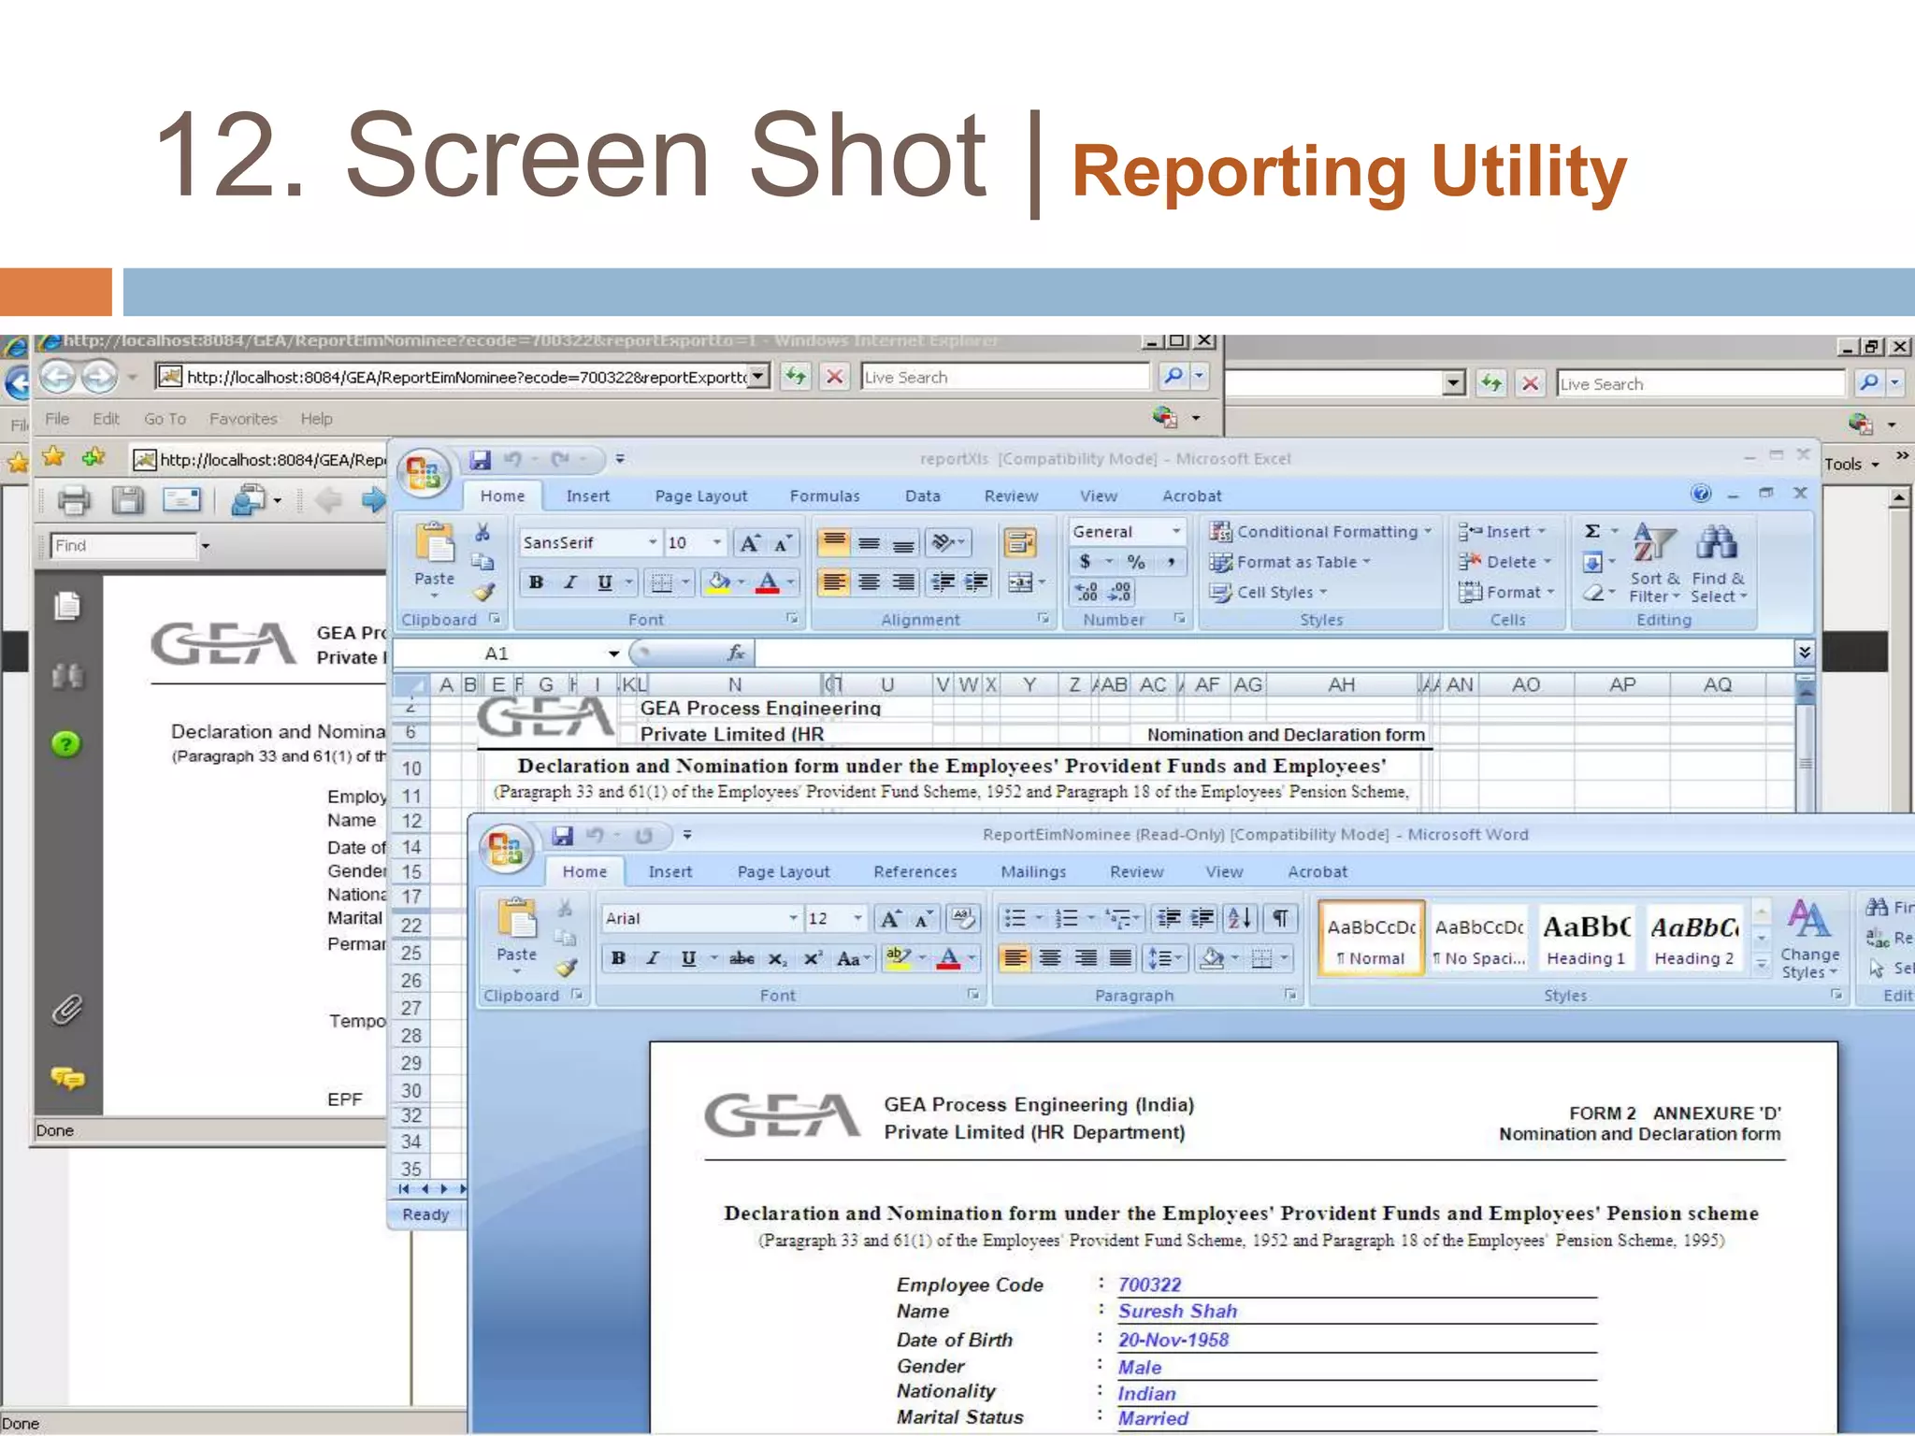The image size is (1915, 1436).
Task: Open Word font size 12 dropdown
Action: click(857, 918)
